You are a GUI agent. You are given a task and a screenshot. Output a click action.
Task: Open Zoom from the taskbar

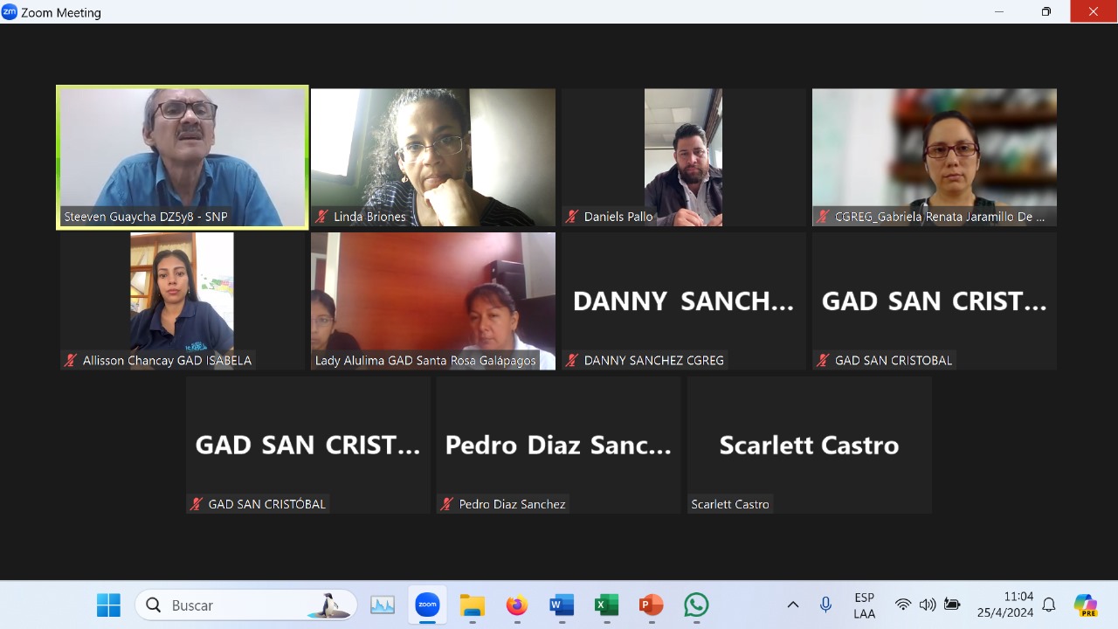point(427,605)
